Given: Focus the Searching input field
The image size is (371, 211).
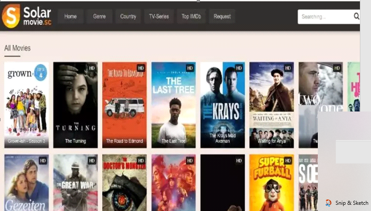Looking at the screenshot, I should pyautogui.click(x=328, y=16).
